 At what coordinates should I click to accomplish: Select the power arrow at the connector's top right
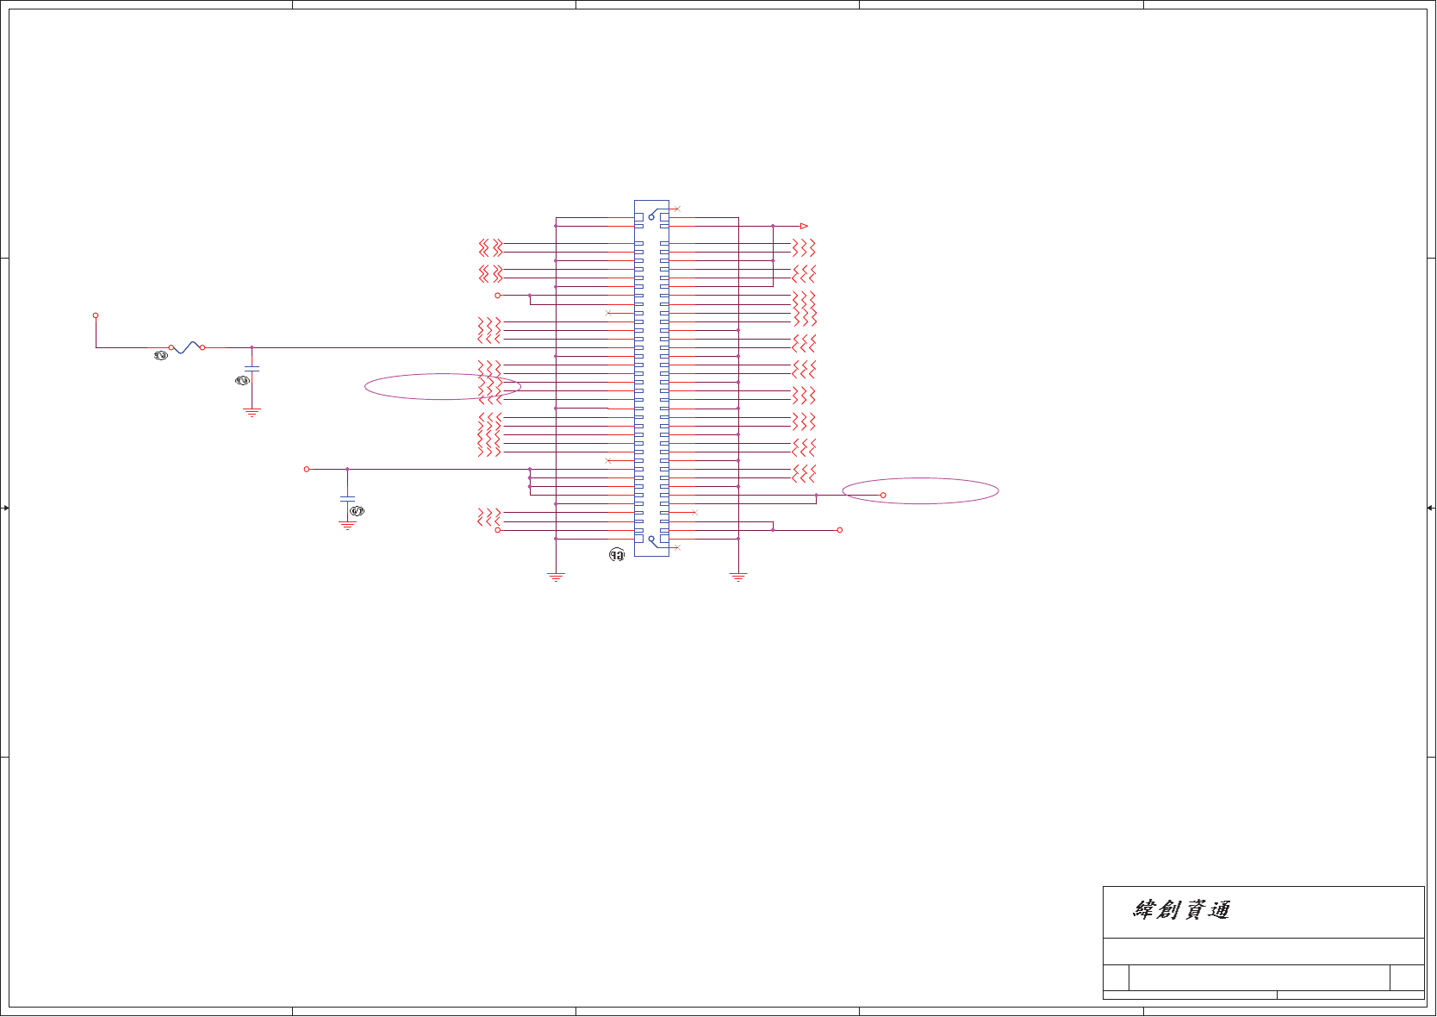pos(804,226)
